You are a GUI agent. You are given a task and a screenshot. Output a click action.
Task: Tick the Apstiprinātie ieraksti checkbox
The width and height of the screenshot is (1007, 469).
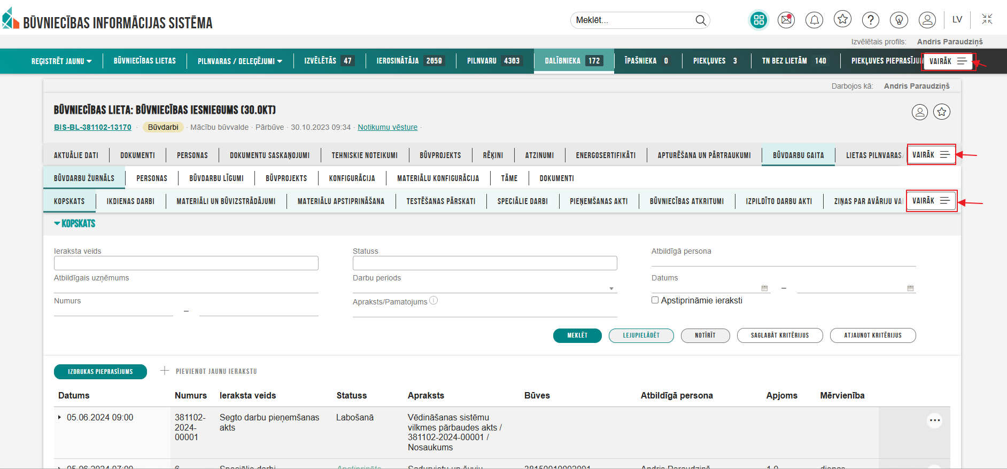tap(655, 300)
